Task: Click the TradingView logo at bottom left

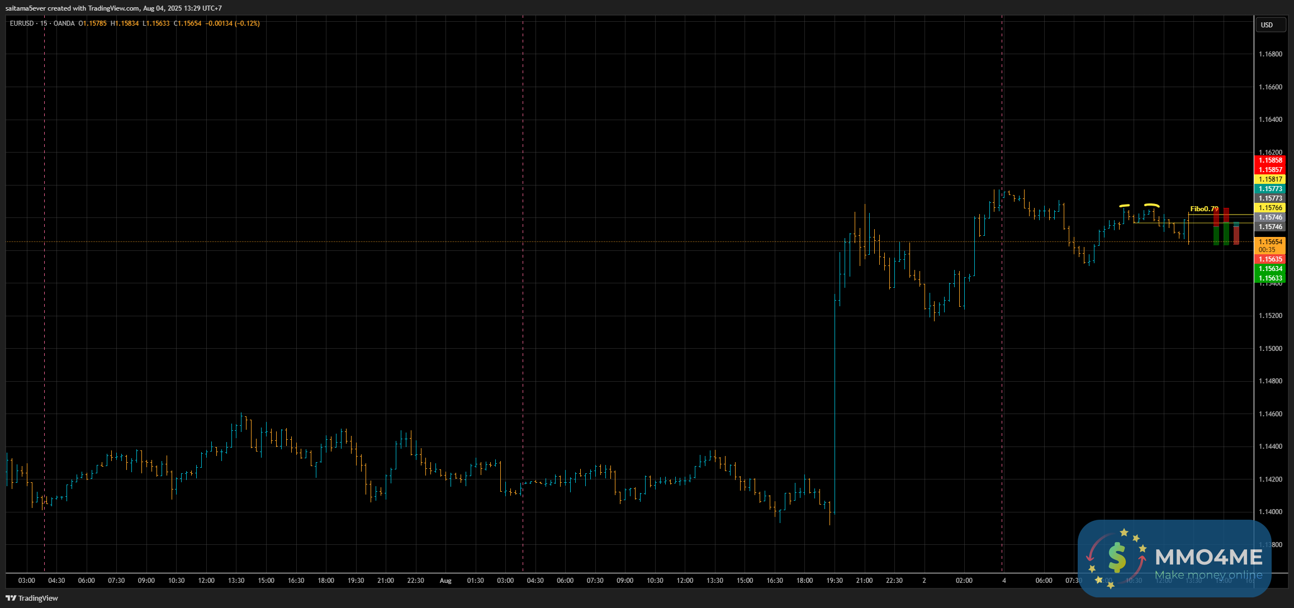Action: 32,598
